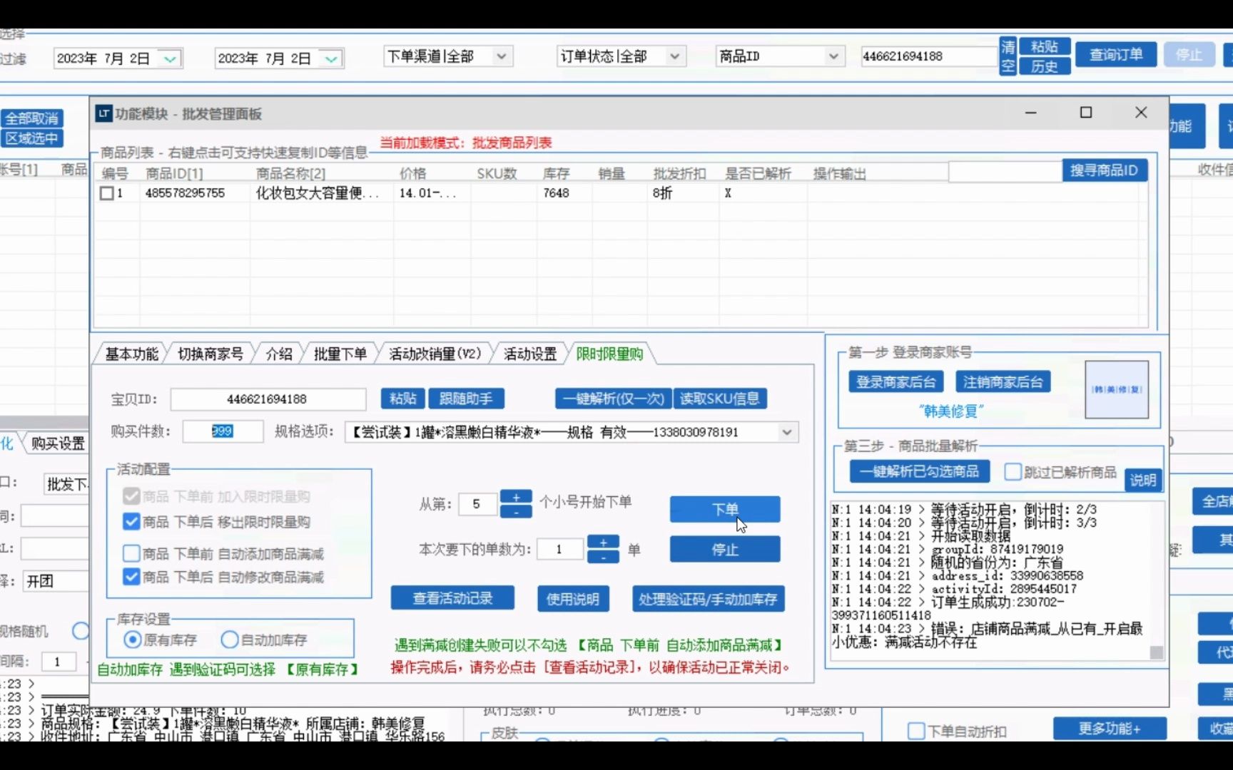Screen dimensions: 1233x770
Task: Click the 购买件数 input field
Action: (x=223, y=431)
